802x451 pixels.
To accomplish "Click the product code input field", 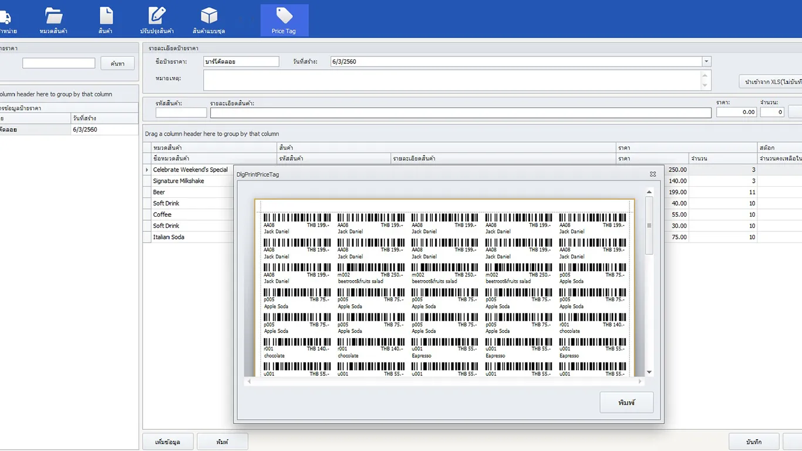I will point(181,113).
